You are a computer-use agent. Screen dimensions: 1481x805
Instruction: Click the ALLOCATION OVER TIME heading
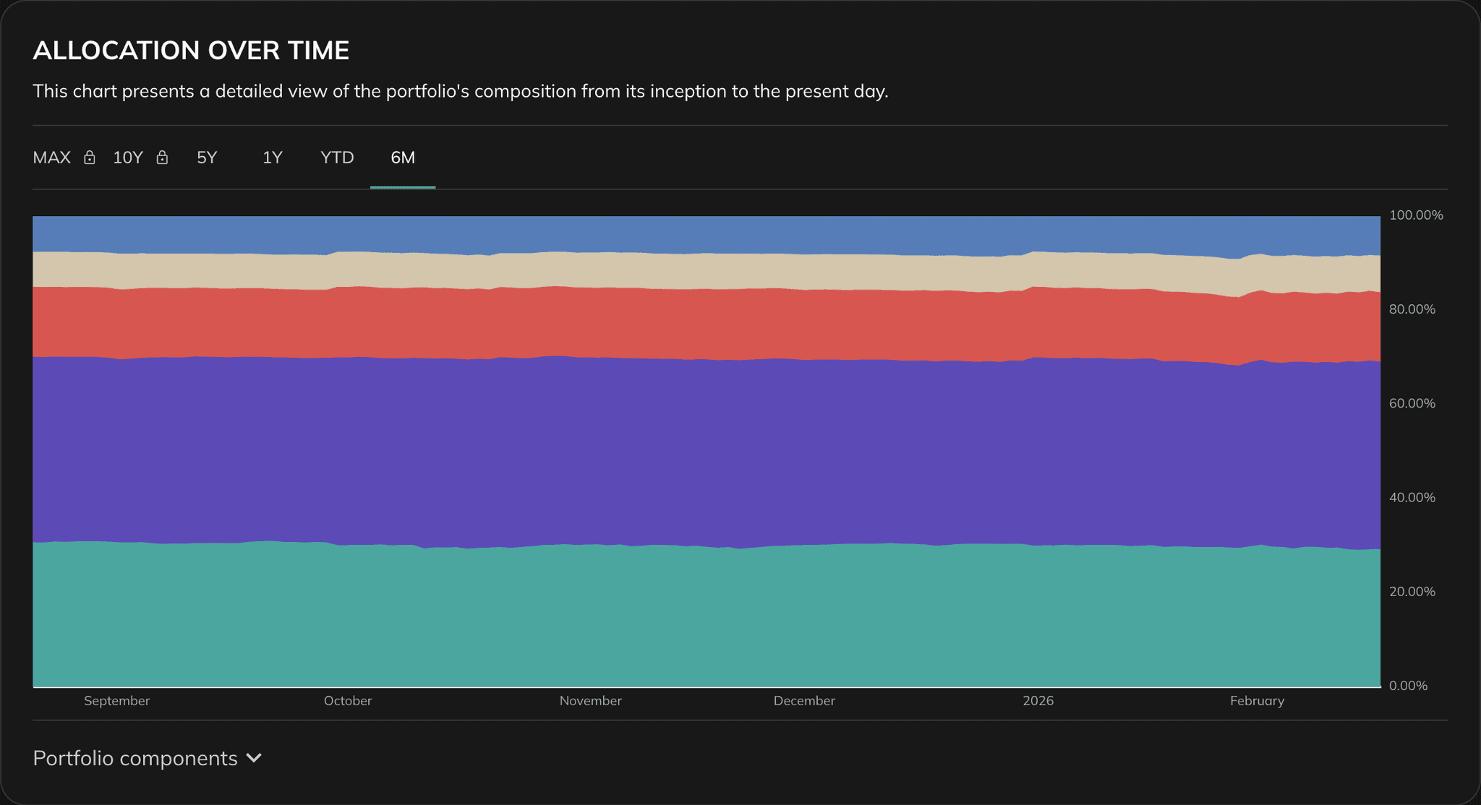pyautogui.click(x=191, y=49)
